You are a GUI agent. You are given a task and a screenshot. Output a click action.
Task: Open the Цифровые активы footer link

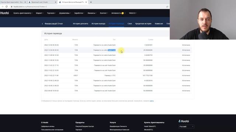coord(48,126)
